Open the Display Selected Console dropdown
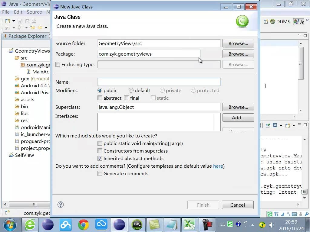The height and width of the screenshot is (232, 310). click(281, 125)
